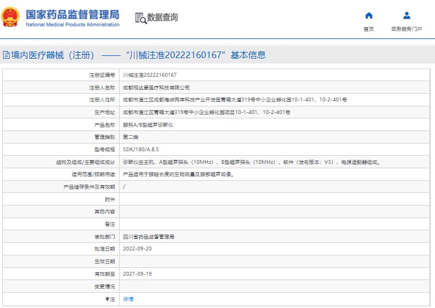Click the National Medical Products Administration subtitle
Viewport: 435px width, 308px height.
72,25
